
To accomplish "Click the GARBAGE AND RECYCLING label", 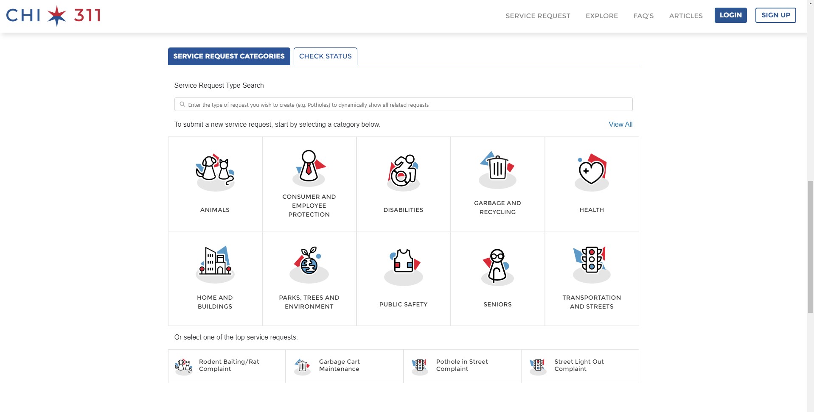I will click(x=497, y=207).
